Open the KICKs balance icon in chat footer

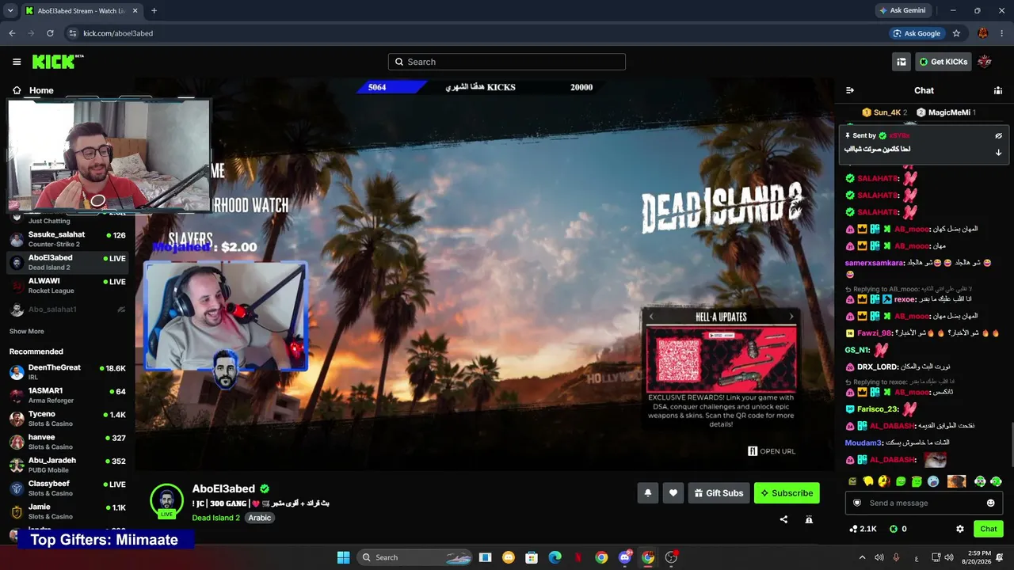pos(894,529)
